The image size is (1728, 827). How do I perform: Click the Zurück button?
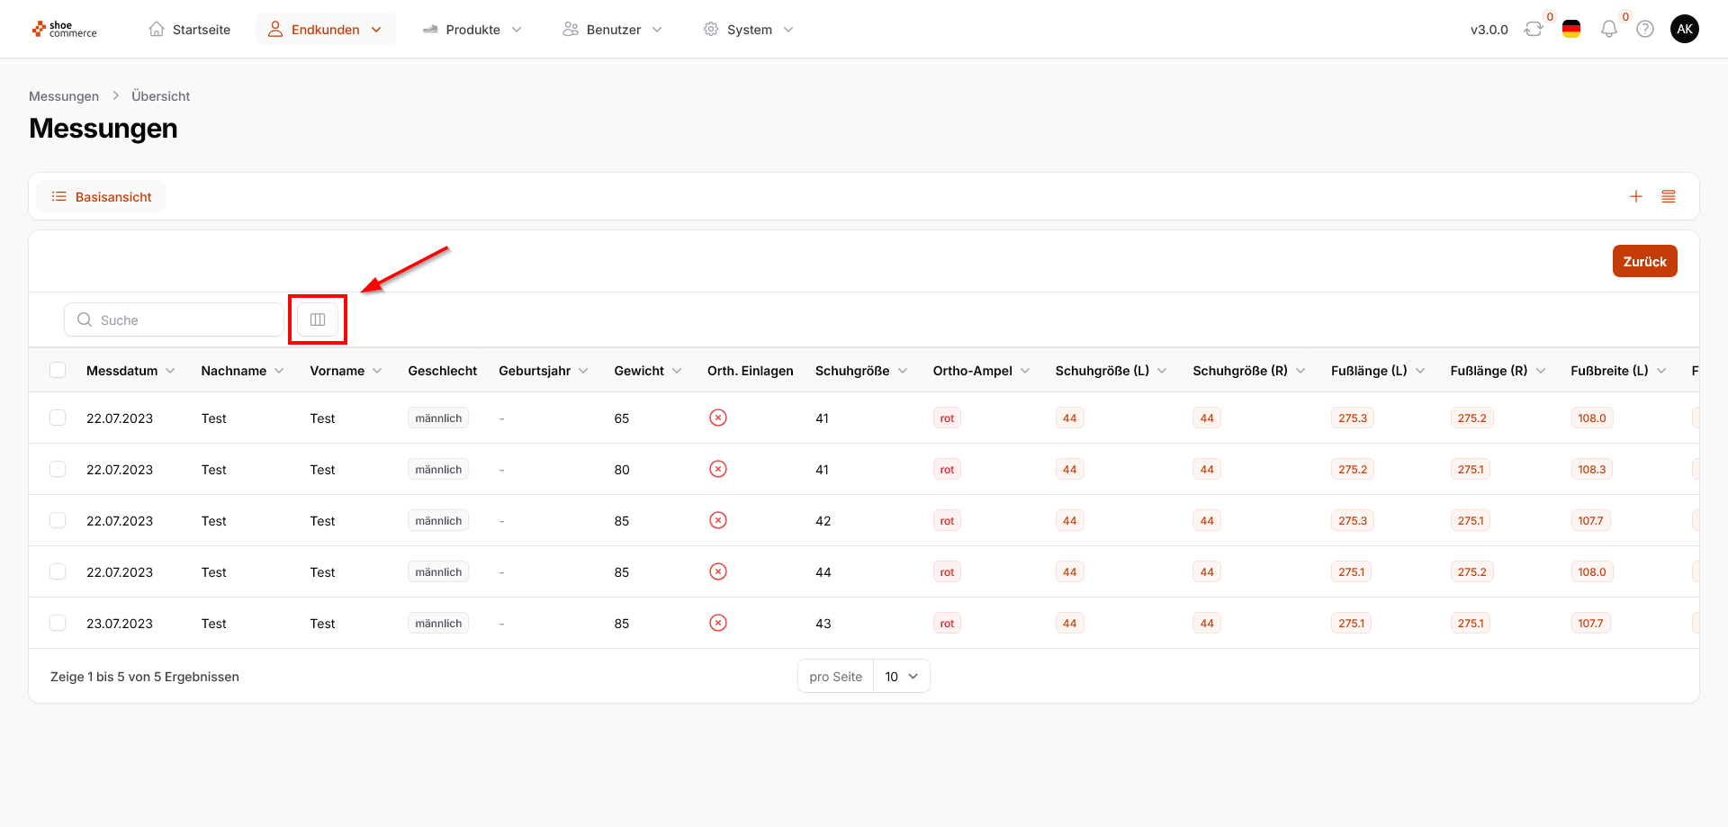coord(1644,261)
